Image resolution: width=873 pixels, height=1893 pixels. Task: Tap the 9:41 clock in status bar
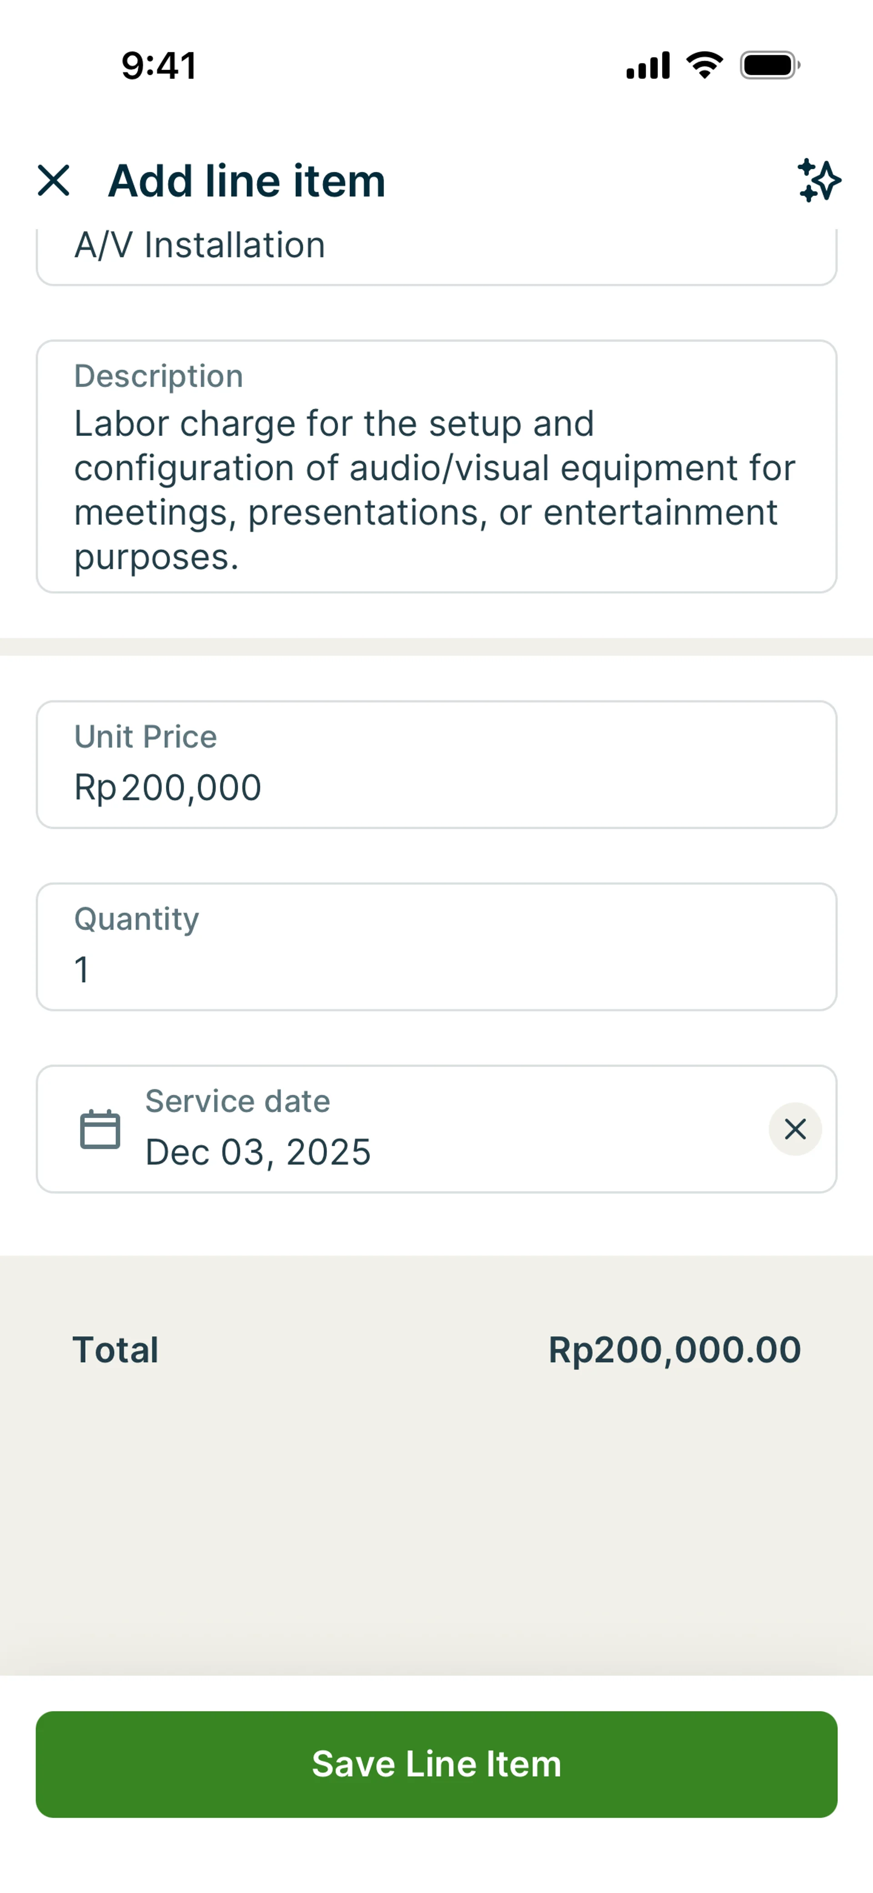point(159,65)
